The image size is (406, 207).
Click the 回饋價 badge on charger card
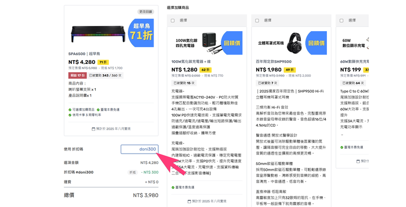(232, 43)
